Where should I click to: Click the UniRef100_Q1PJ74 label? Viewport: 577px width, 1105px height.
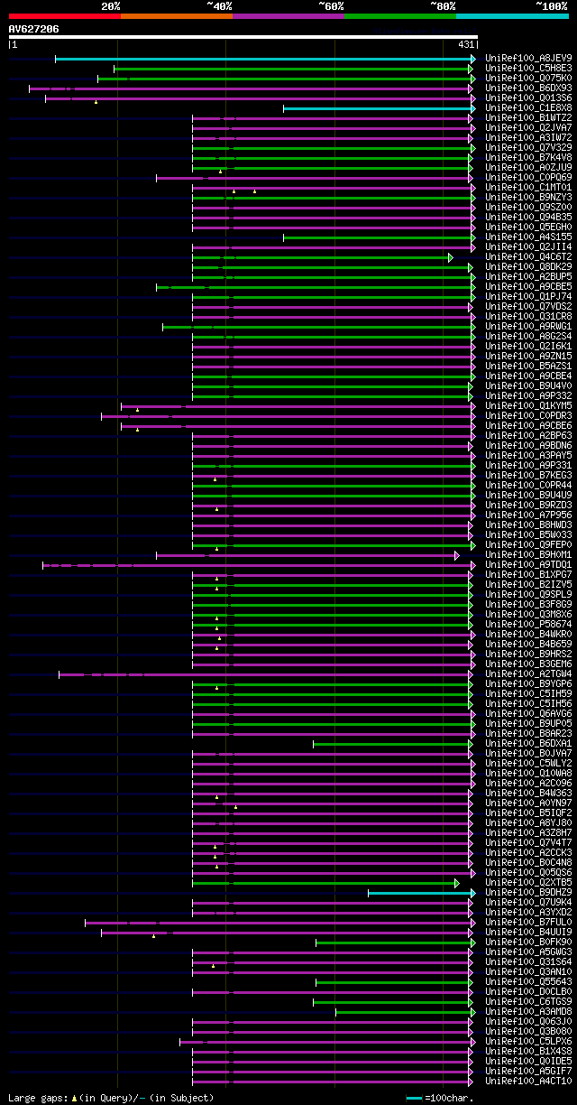[x=528, y=297]
